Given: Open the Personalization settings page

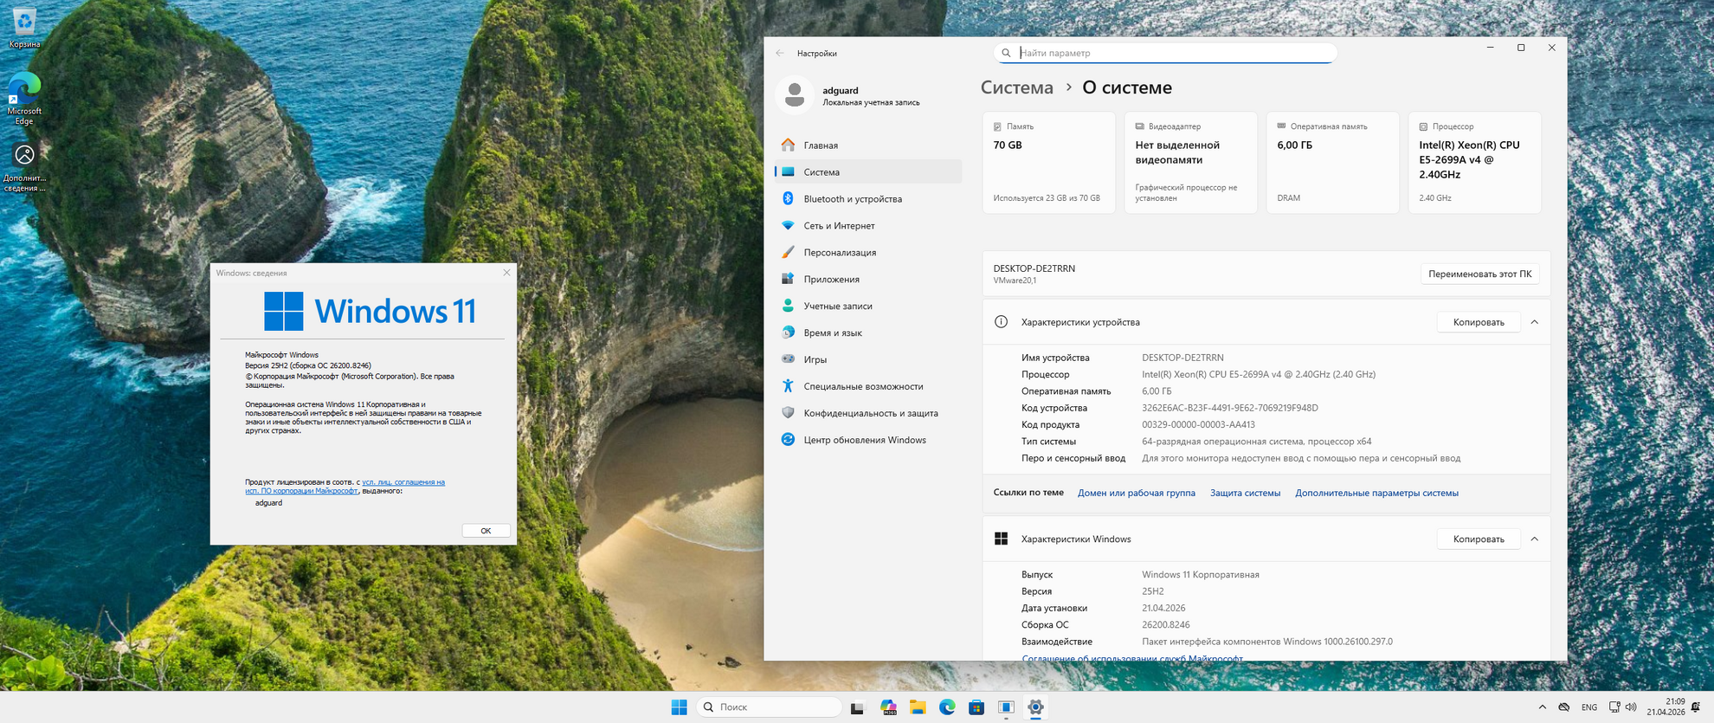Looking at the screenshot, I should click(839, 253).
